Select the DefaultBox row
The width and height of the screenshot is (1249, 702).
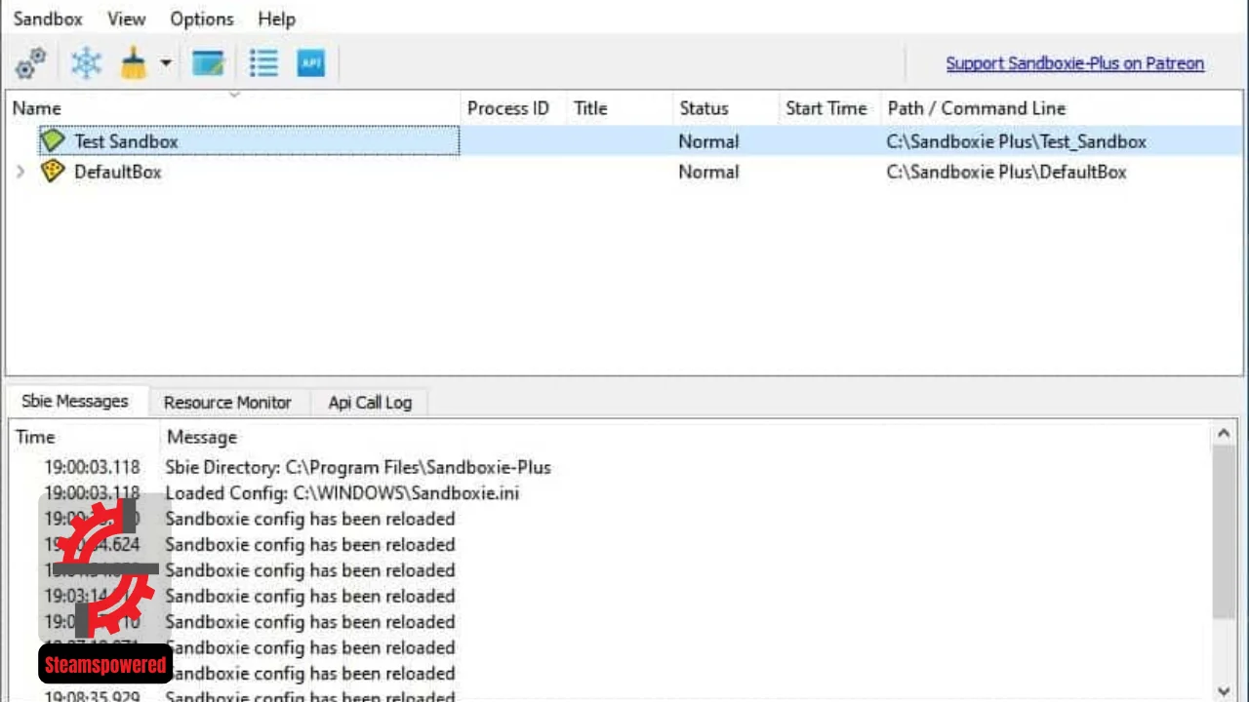click(624, 172)
